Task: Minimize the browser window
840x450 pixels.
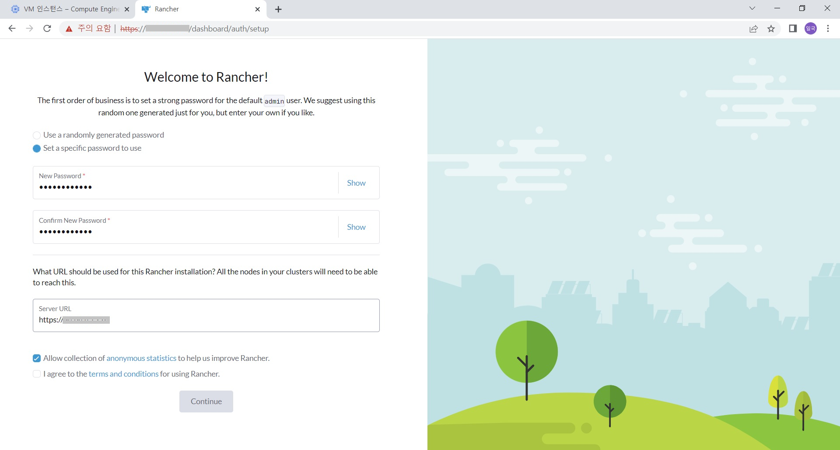Action: point(777,8)
